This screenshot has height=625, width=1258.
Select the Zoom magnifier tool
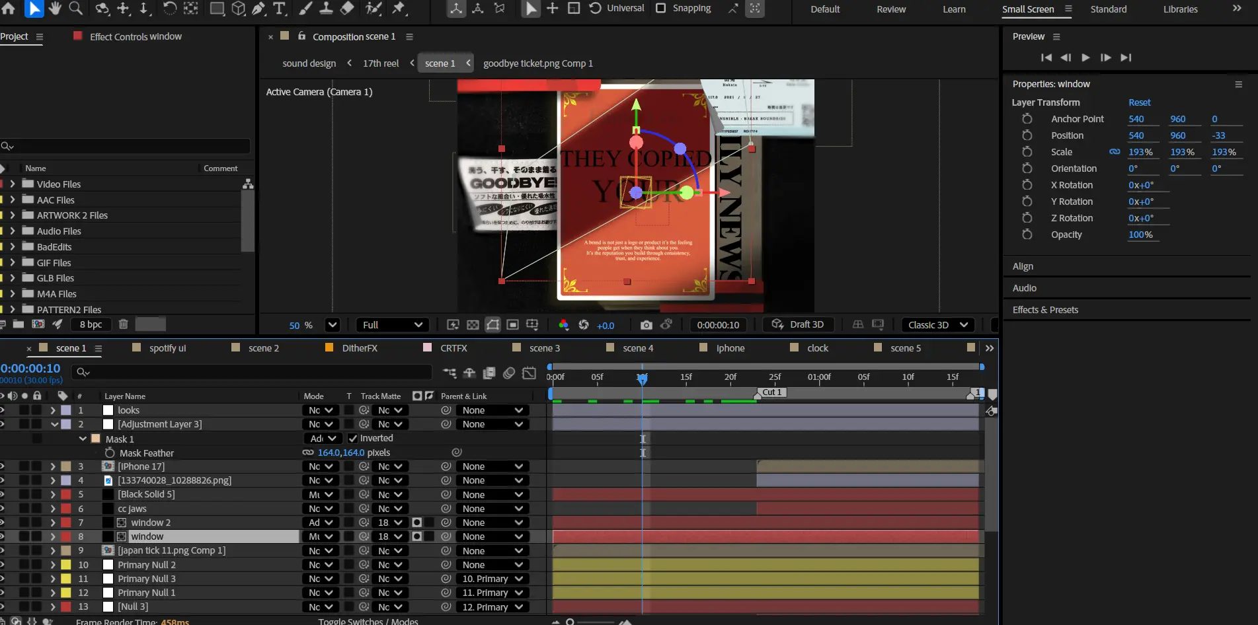pyautogui.click(x=76, y=9)
